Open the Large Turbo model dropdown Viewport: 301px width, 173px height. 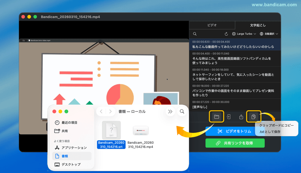(244, 34)
